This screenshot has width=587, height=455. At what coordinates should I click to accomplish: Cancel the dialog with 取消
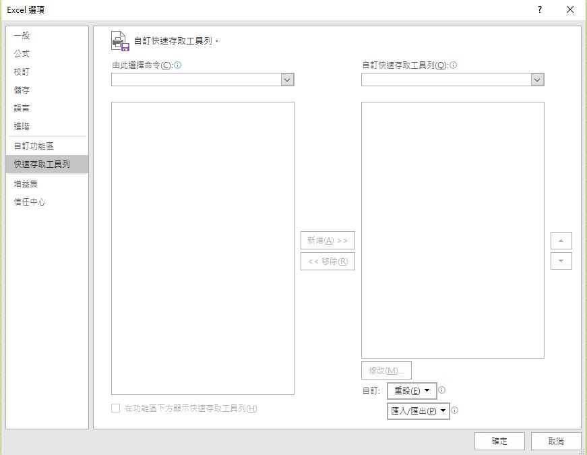click(556, 441)
